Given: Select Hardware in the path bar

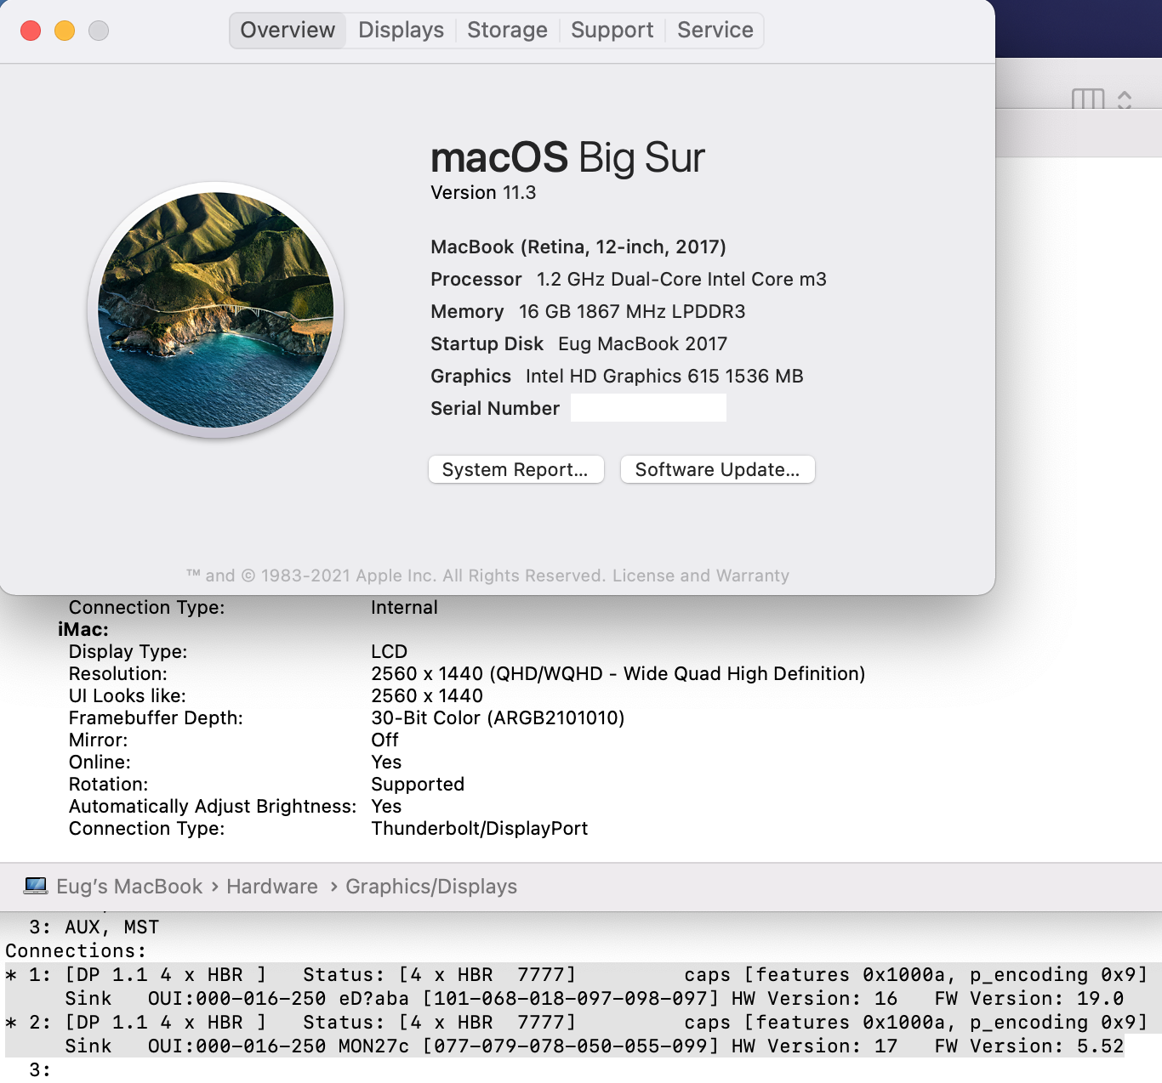Looking at the screenshot, I should [x=272, y=887].
